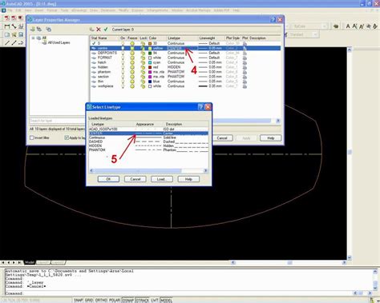Toggle ORTHO in the status bar
380x303 pixels.
pyautogui.click(x=101, y=300)
